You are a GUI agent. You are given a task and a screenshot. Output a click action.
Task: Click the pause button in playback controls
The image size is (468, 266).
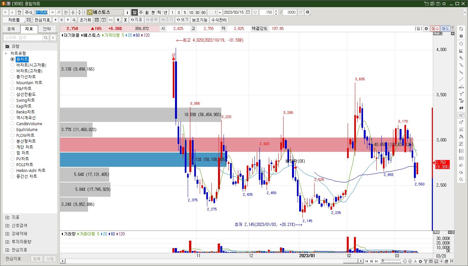click(x=372, y=261)
